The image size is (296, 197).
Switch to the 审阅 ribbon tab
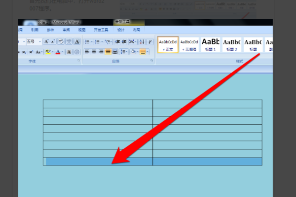pyautogui.click(x=66, y=30)
